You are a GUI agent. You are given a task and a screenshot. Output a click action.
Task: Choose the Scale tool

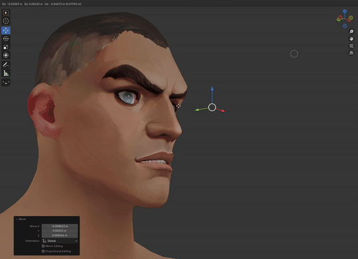point(6,47)
